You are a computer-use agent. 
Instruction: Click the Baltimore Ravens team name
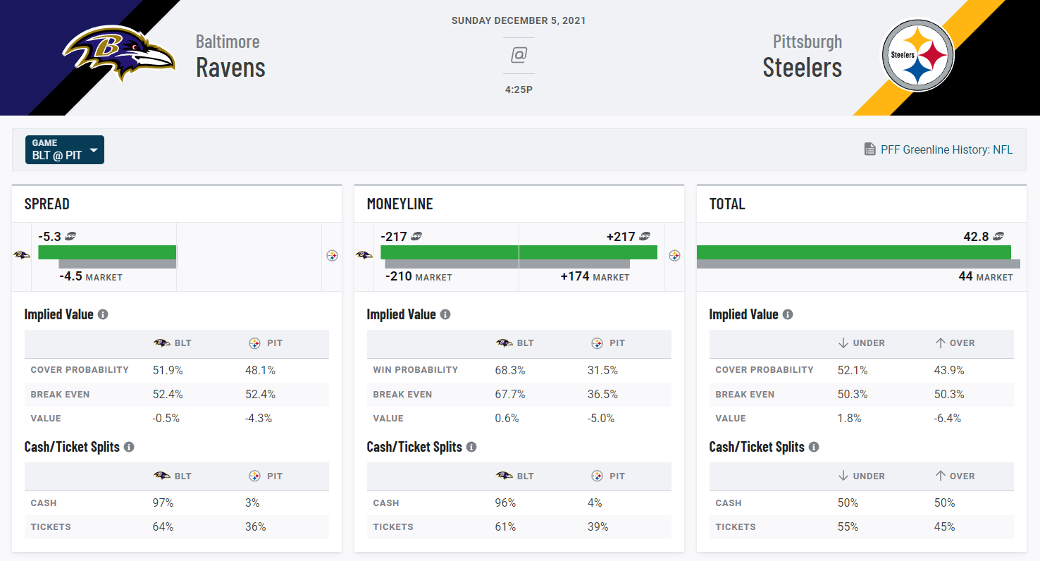tap(230, 56)
